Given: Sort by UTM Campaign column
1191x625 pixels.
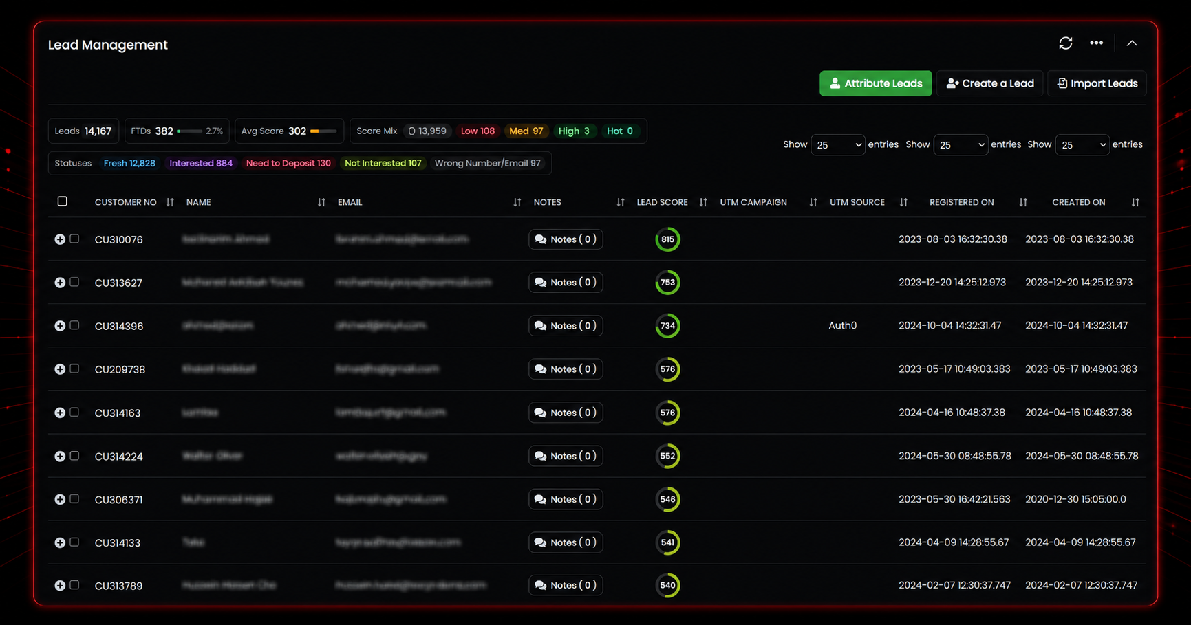Looking at the screenshot, I should (813, 202).
